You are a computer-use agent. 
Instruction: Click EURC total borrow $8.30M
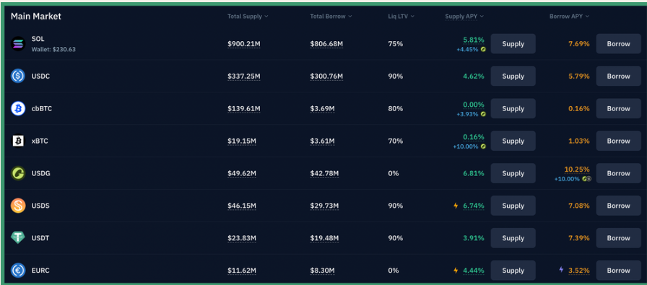[x=323, y=270]
